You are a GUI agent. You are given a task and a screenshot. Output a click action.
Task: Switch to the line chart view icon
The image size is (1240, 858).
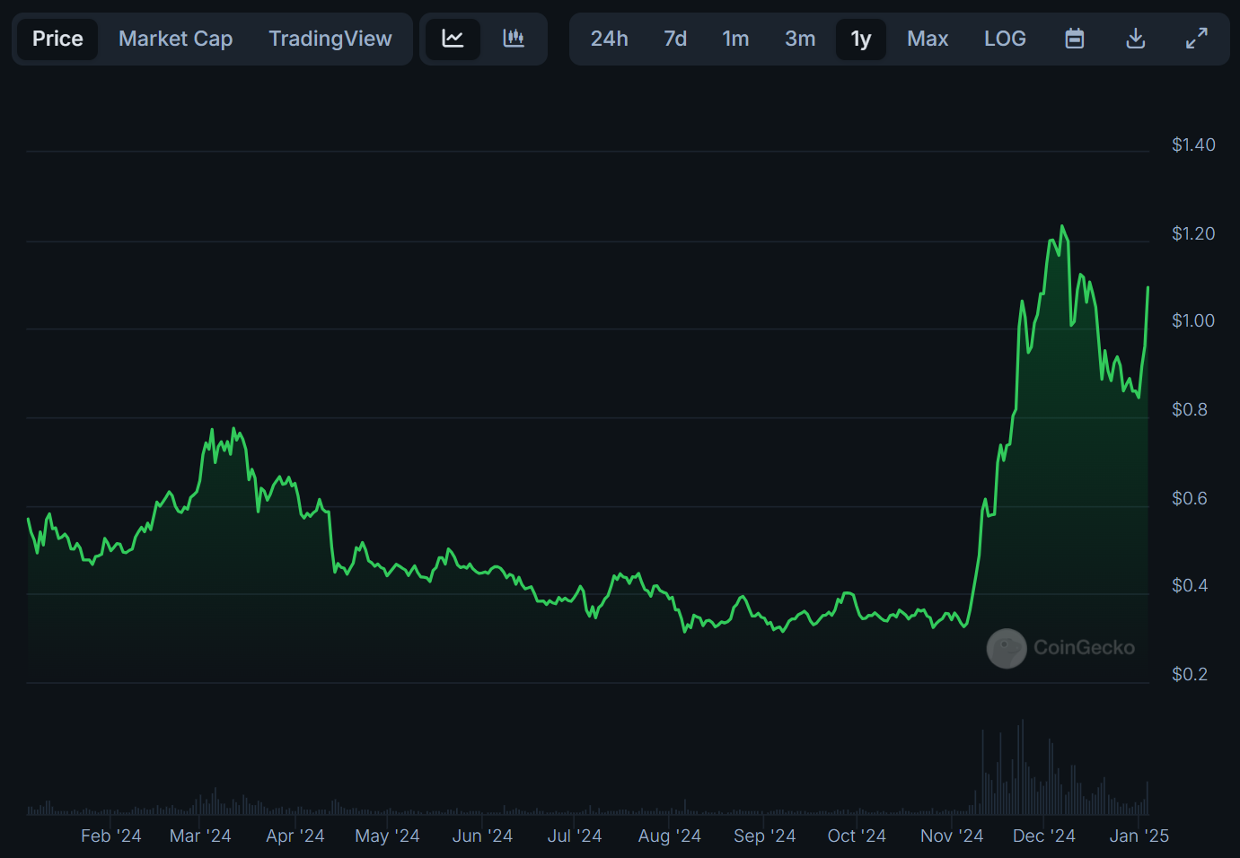[x=453, y=39]
